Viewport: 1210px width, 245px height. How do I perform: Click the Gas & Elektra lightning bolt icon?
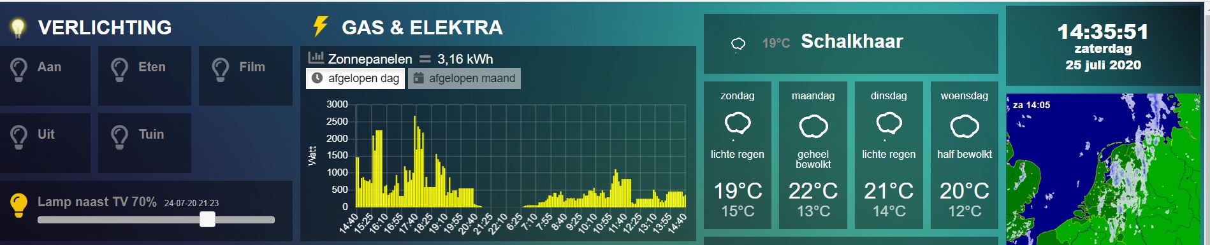tap(320, 27)
